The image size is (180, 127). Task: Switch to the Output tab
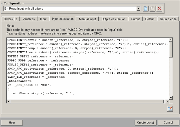point(135,19)
